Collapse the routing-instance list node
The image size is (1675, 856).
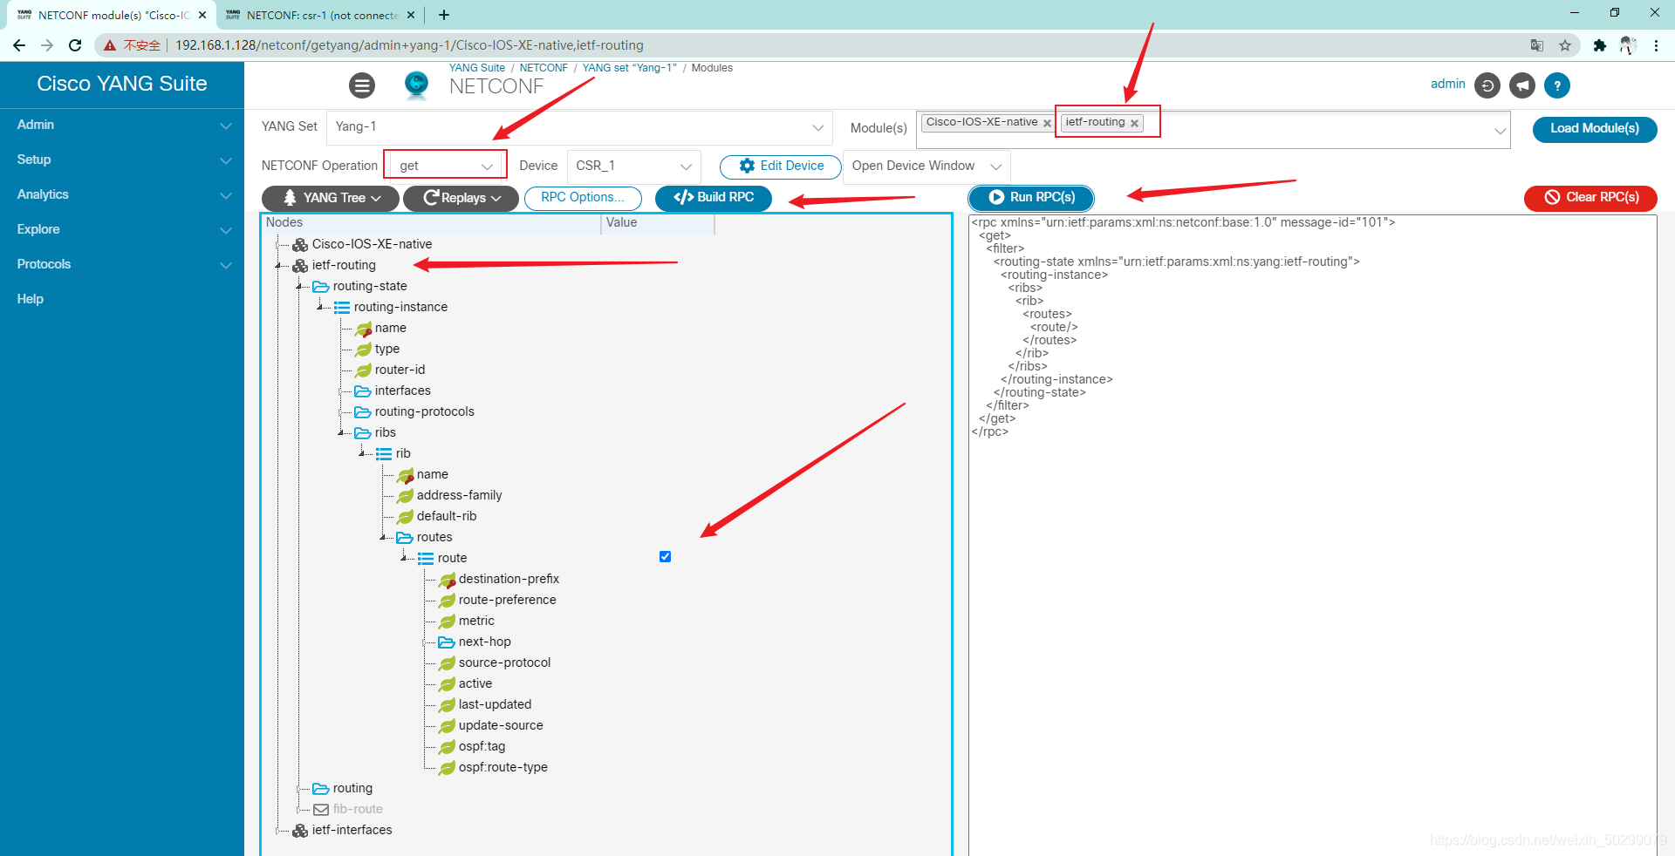coord(321,308)
